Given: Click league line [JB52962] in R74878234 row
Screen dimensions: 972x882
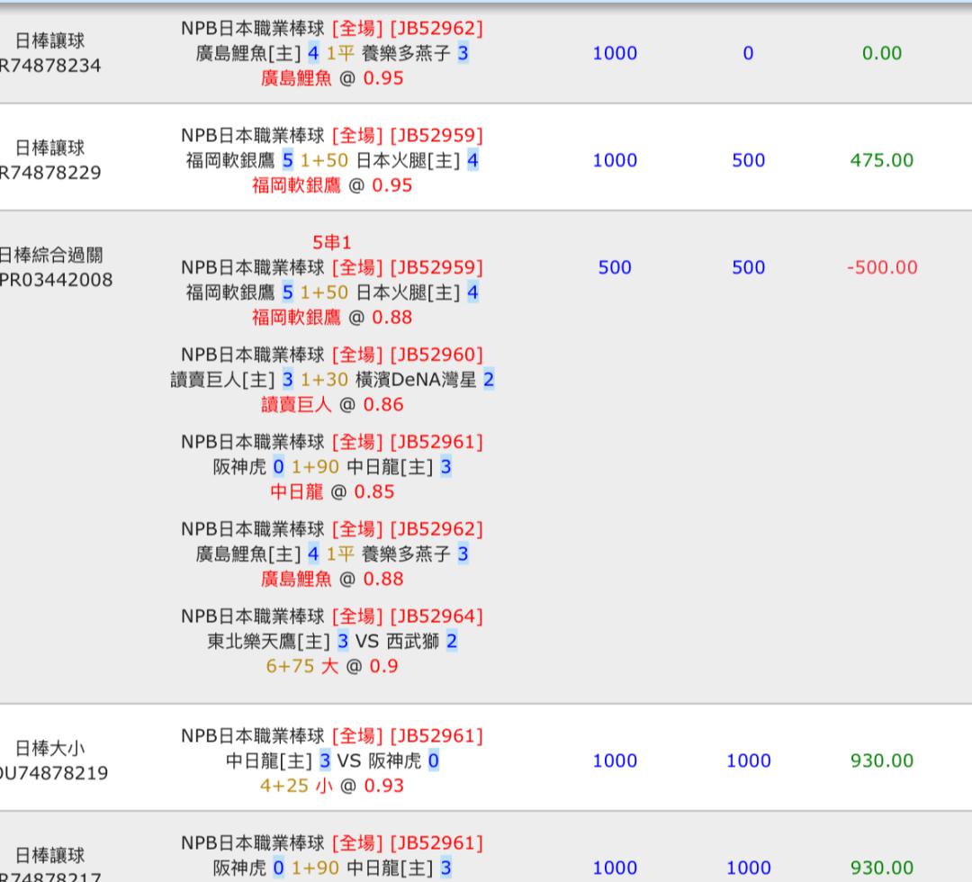Looking at the screenshot, I should pyautogui.click(x=331, y=29).
